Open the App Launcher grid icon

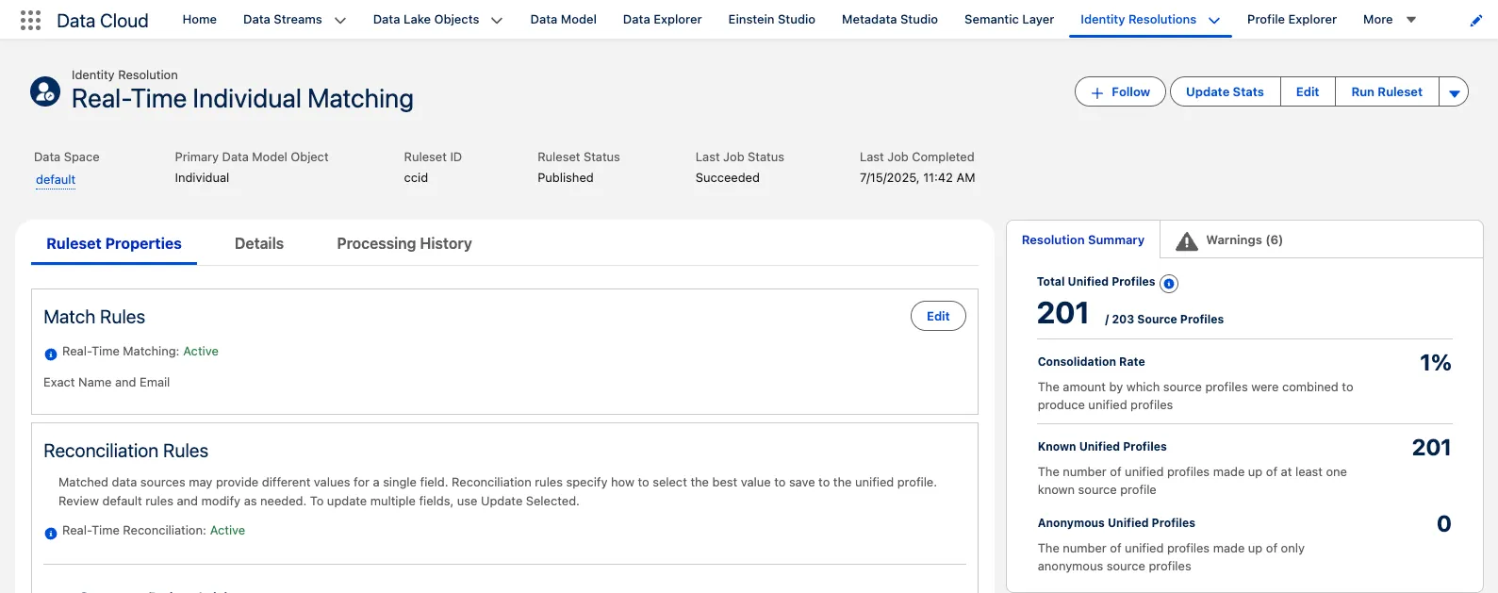pos(30,20)
